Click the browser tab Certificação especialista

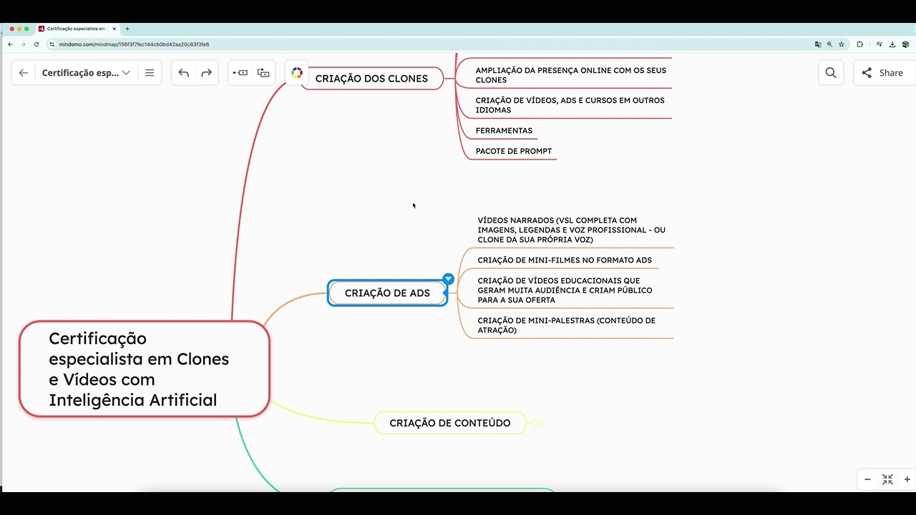click(76, 29)
